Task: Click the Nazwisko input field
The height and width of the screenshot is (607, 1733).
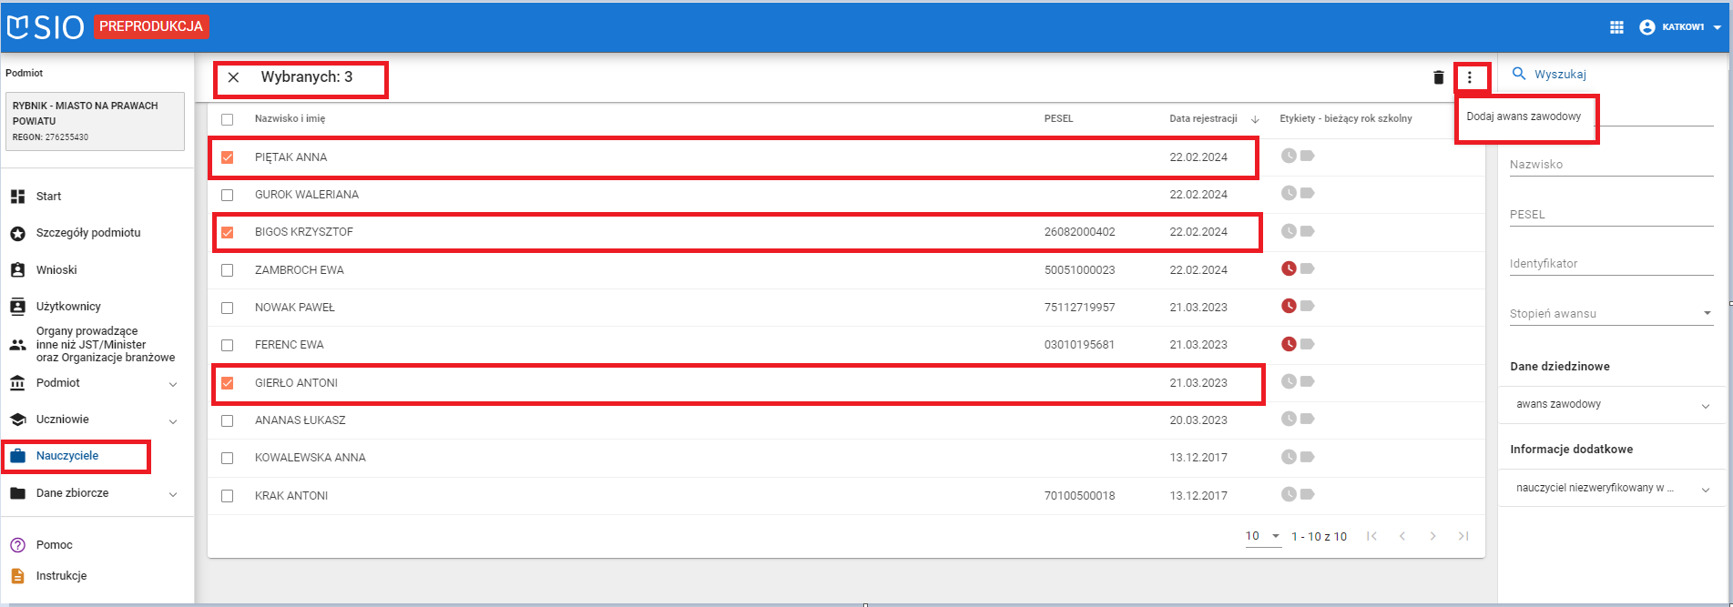Action: (1611, 165)
